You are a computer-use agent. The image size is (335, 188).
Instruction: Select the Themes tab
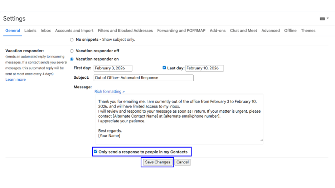(x=308, y=31)
